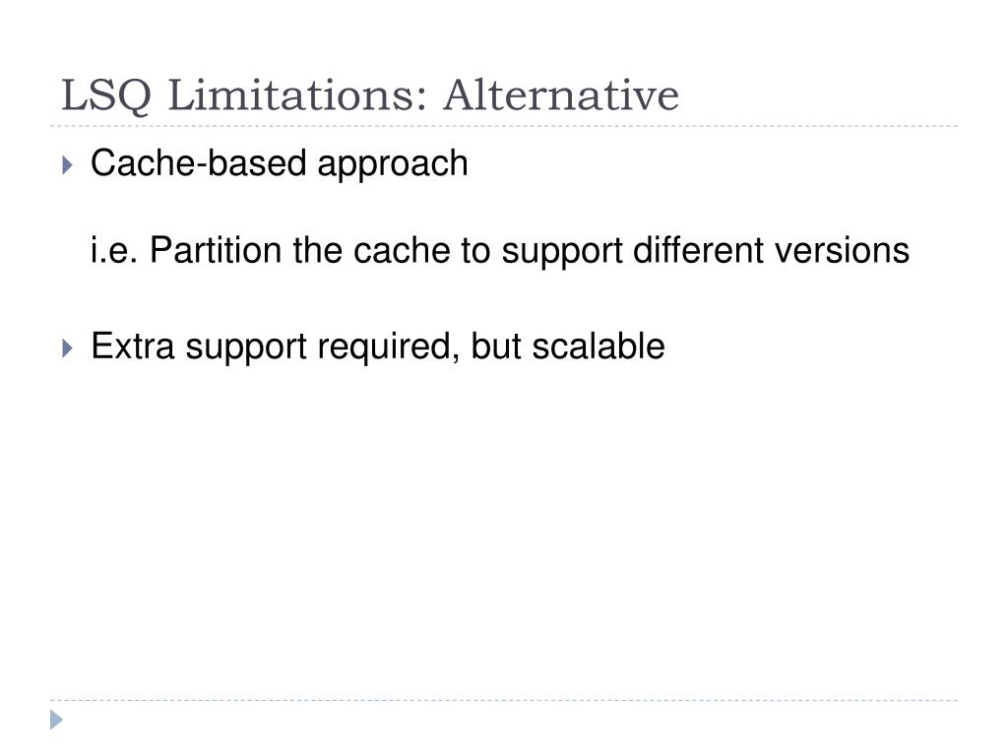Click the blue triangle in the slide footer
The image size is (1008, 756).
(x=56, y=720)
